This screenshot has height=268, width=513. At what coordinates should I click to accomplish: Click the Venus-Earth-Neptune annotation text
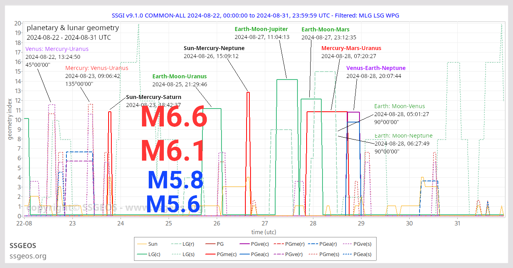point(376,68)
